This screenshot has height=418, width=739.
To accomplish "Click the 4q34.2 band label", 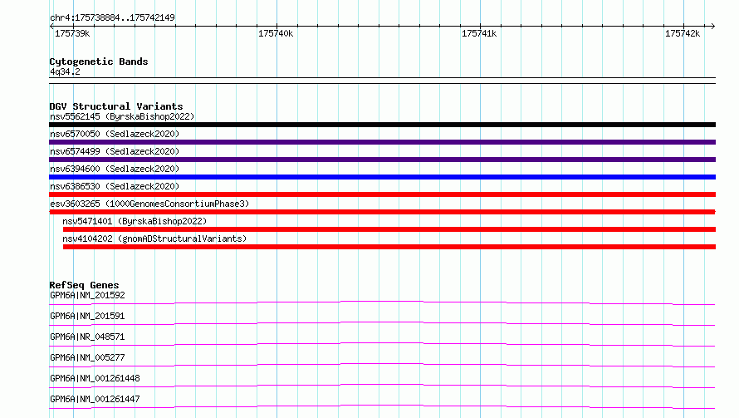I will point(65,71).
